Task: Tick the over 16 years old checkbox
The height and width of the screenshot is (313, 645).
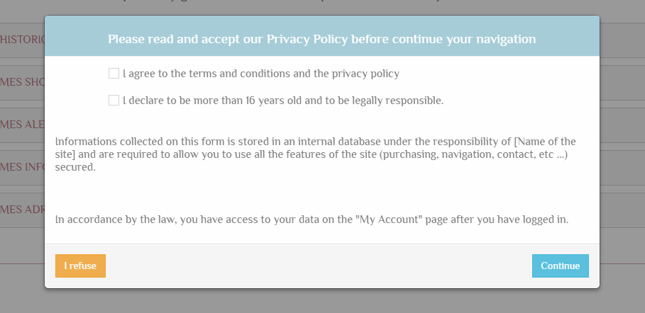Action: [x=114, y=101]
